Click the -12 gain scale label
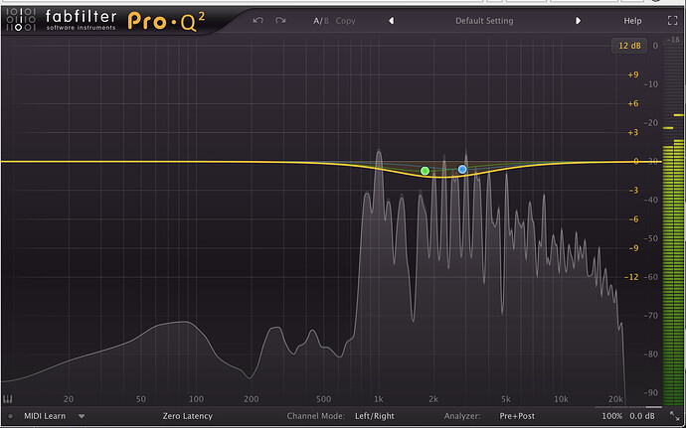The image size is (686, 428). click(x=631, y=277)
